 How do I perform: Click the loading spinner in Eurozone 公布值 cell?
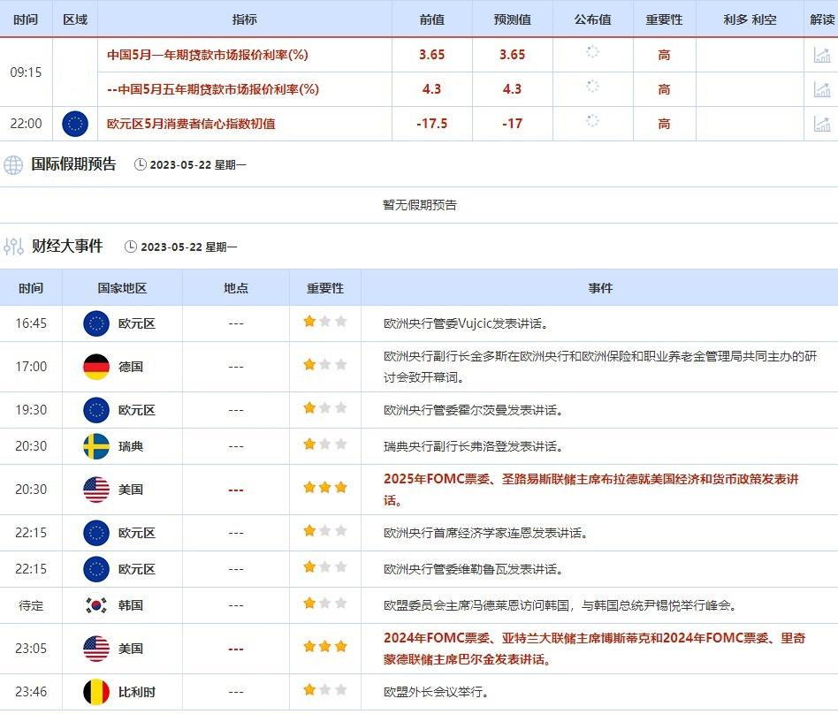coord(592,122)
